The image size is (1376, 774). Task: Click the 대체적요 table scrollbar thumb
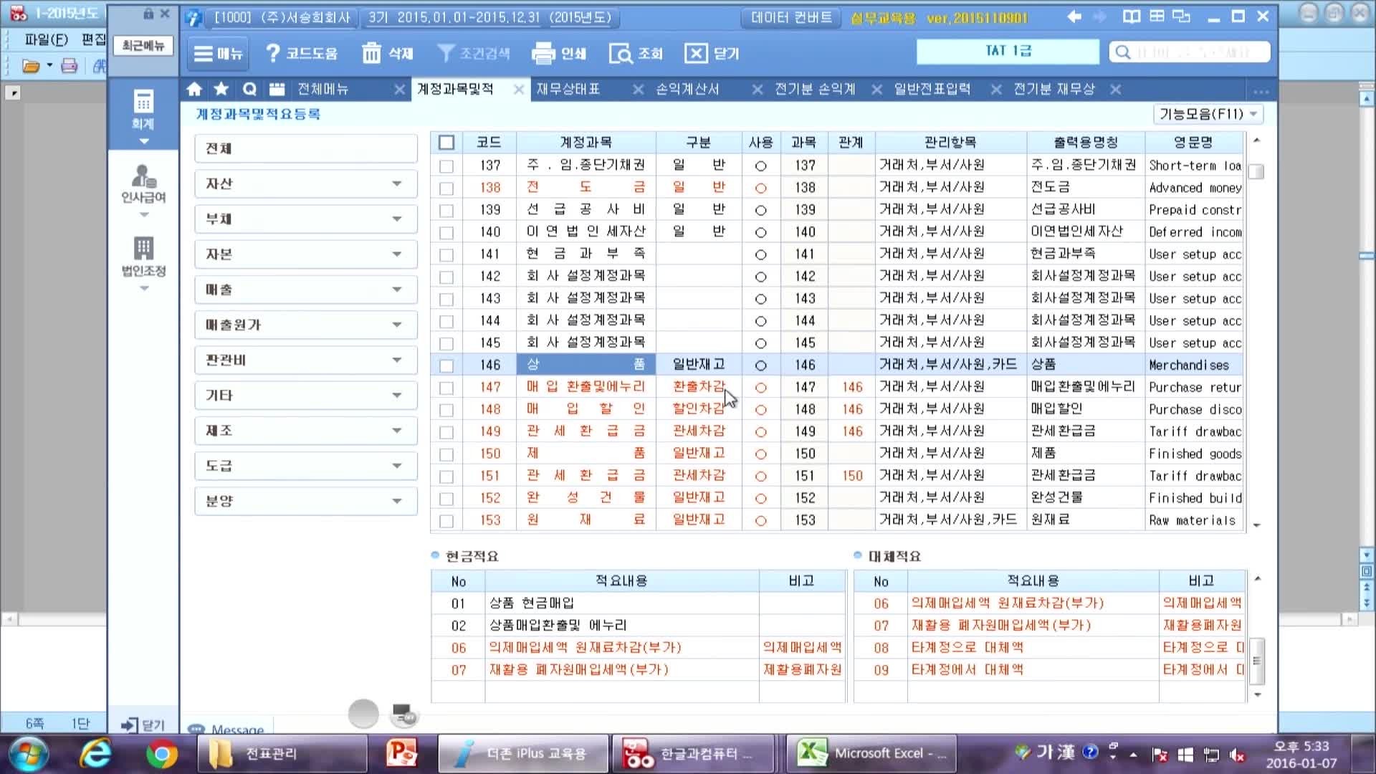point(1256,661)
